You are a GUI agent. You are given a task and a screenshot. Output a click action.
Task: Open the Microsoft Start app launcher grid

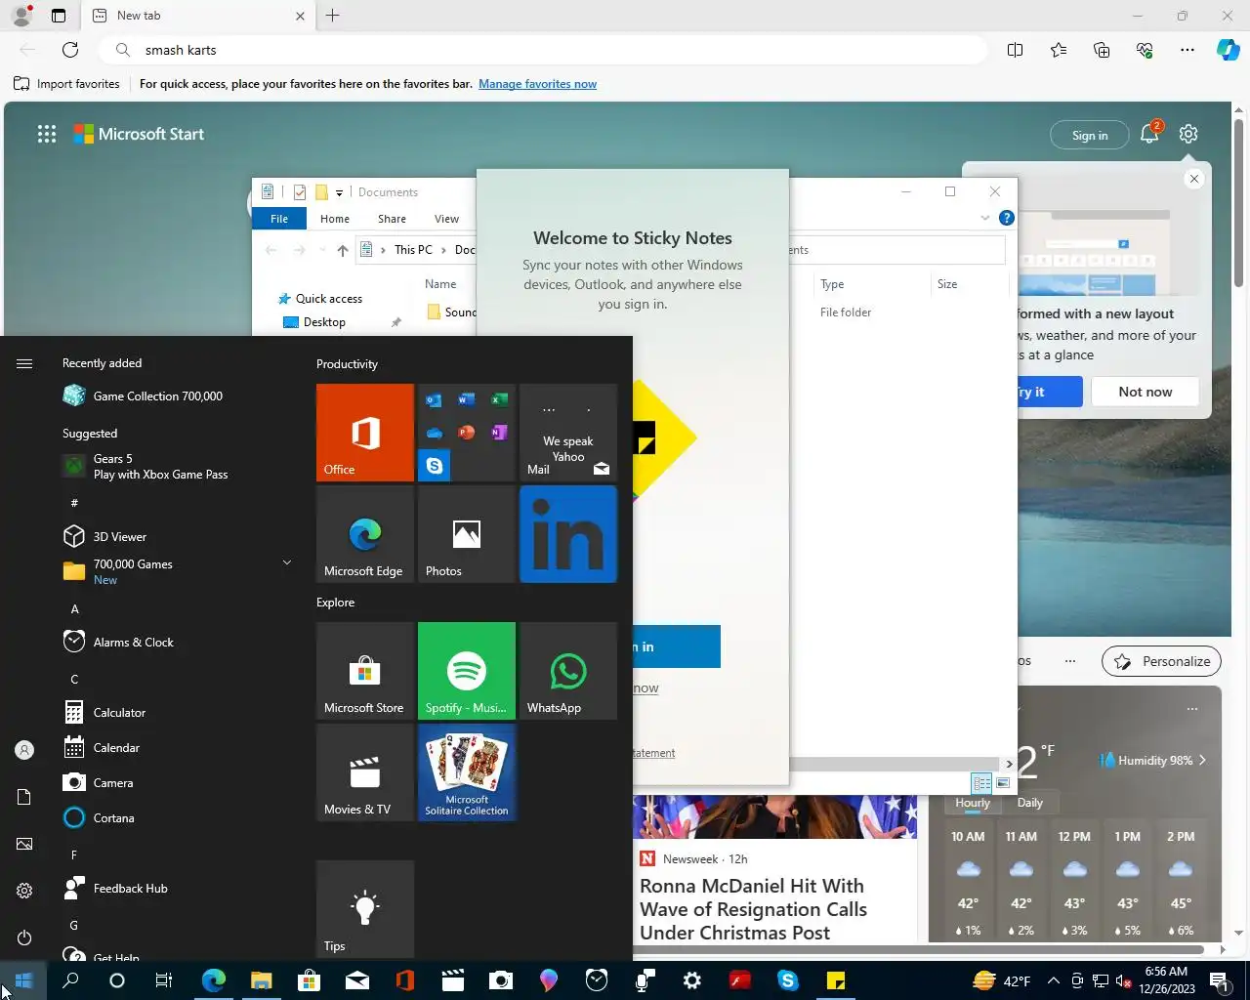click(x=47, y=134)
